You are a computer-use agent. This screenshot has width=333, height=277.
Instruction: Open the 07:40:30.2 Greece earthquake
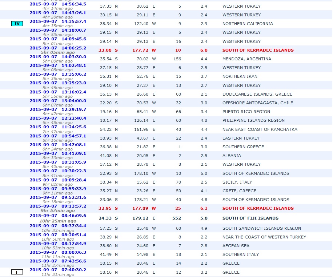tap(58, 270)
